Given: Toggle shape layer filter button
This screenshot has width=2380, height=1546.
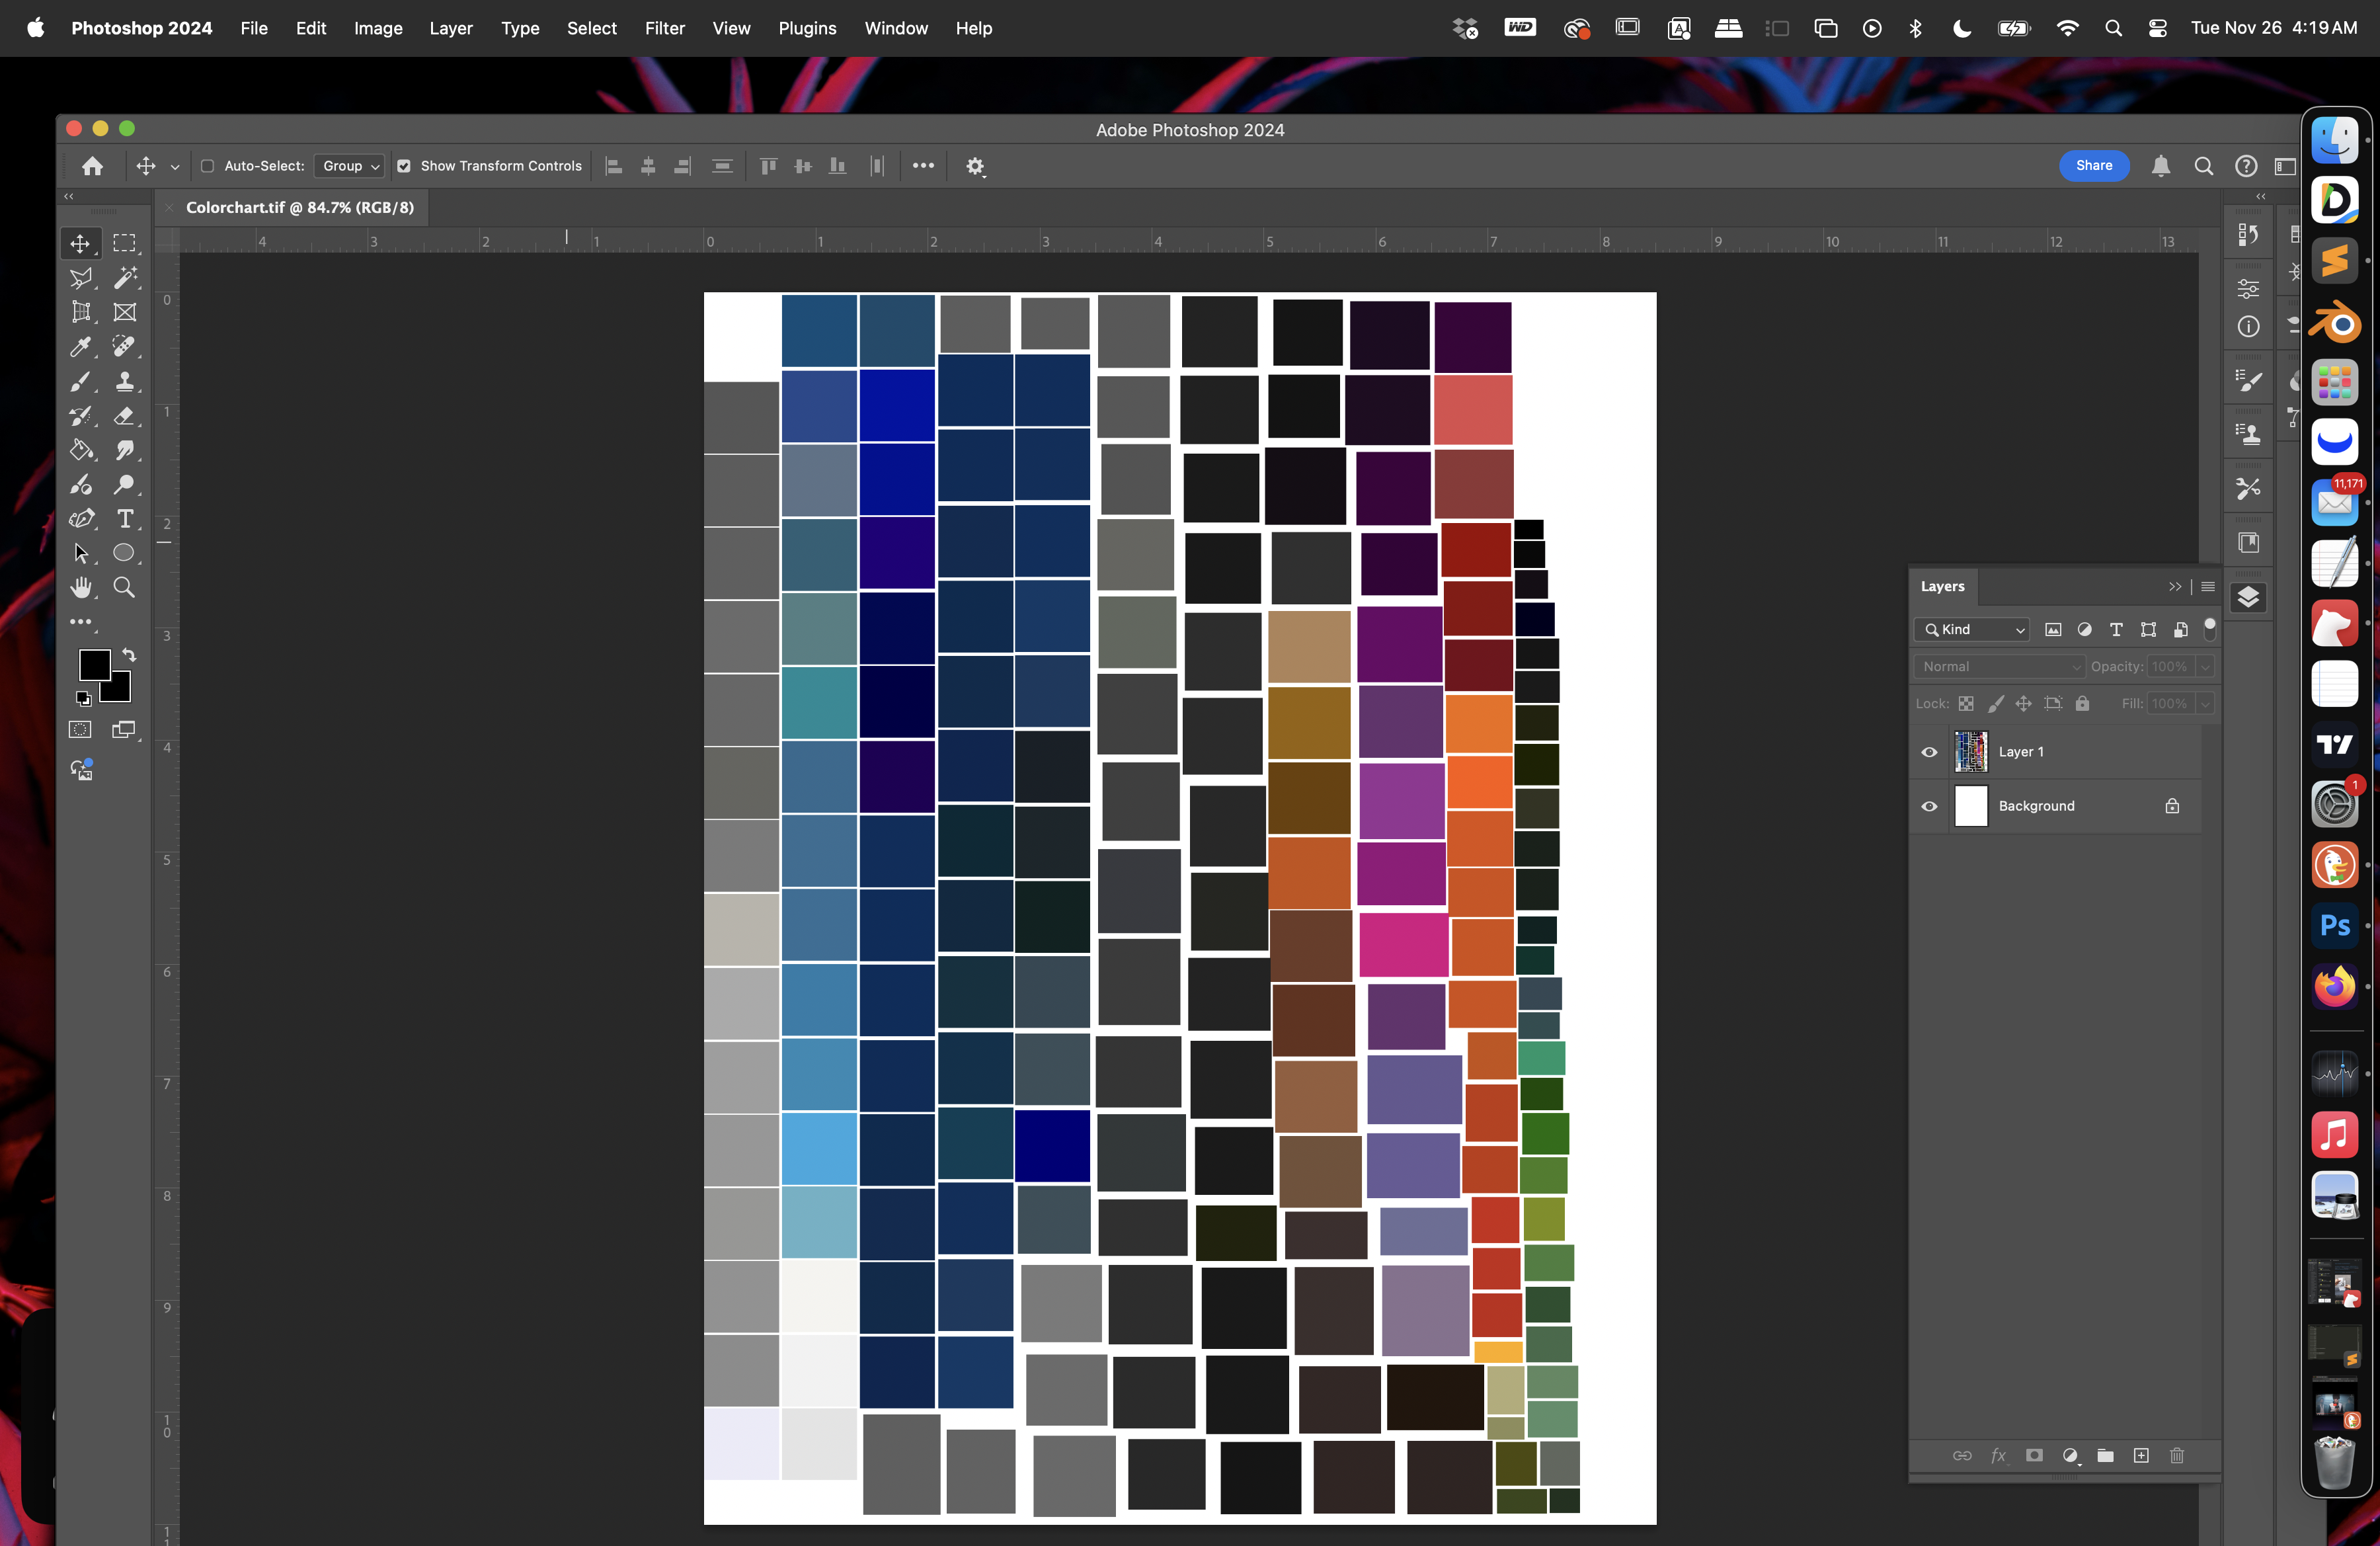Looking at the screenshot, I should 2148,630.
